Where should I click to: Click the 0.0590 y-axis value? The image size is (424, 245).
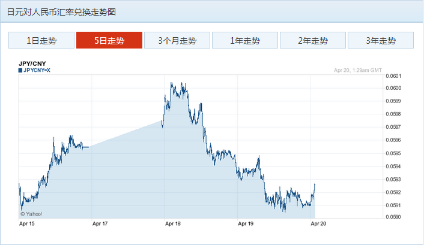pyautogui.click(x=394, y=218)
